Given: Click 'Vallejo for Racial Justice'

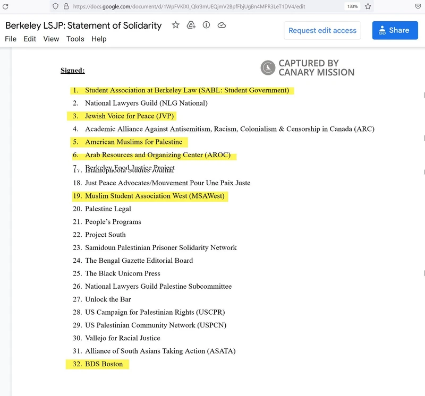Looking at the screenshot, I should click(x=123, y=338).
